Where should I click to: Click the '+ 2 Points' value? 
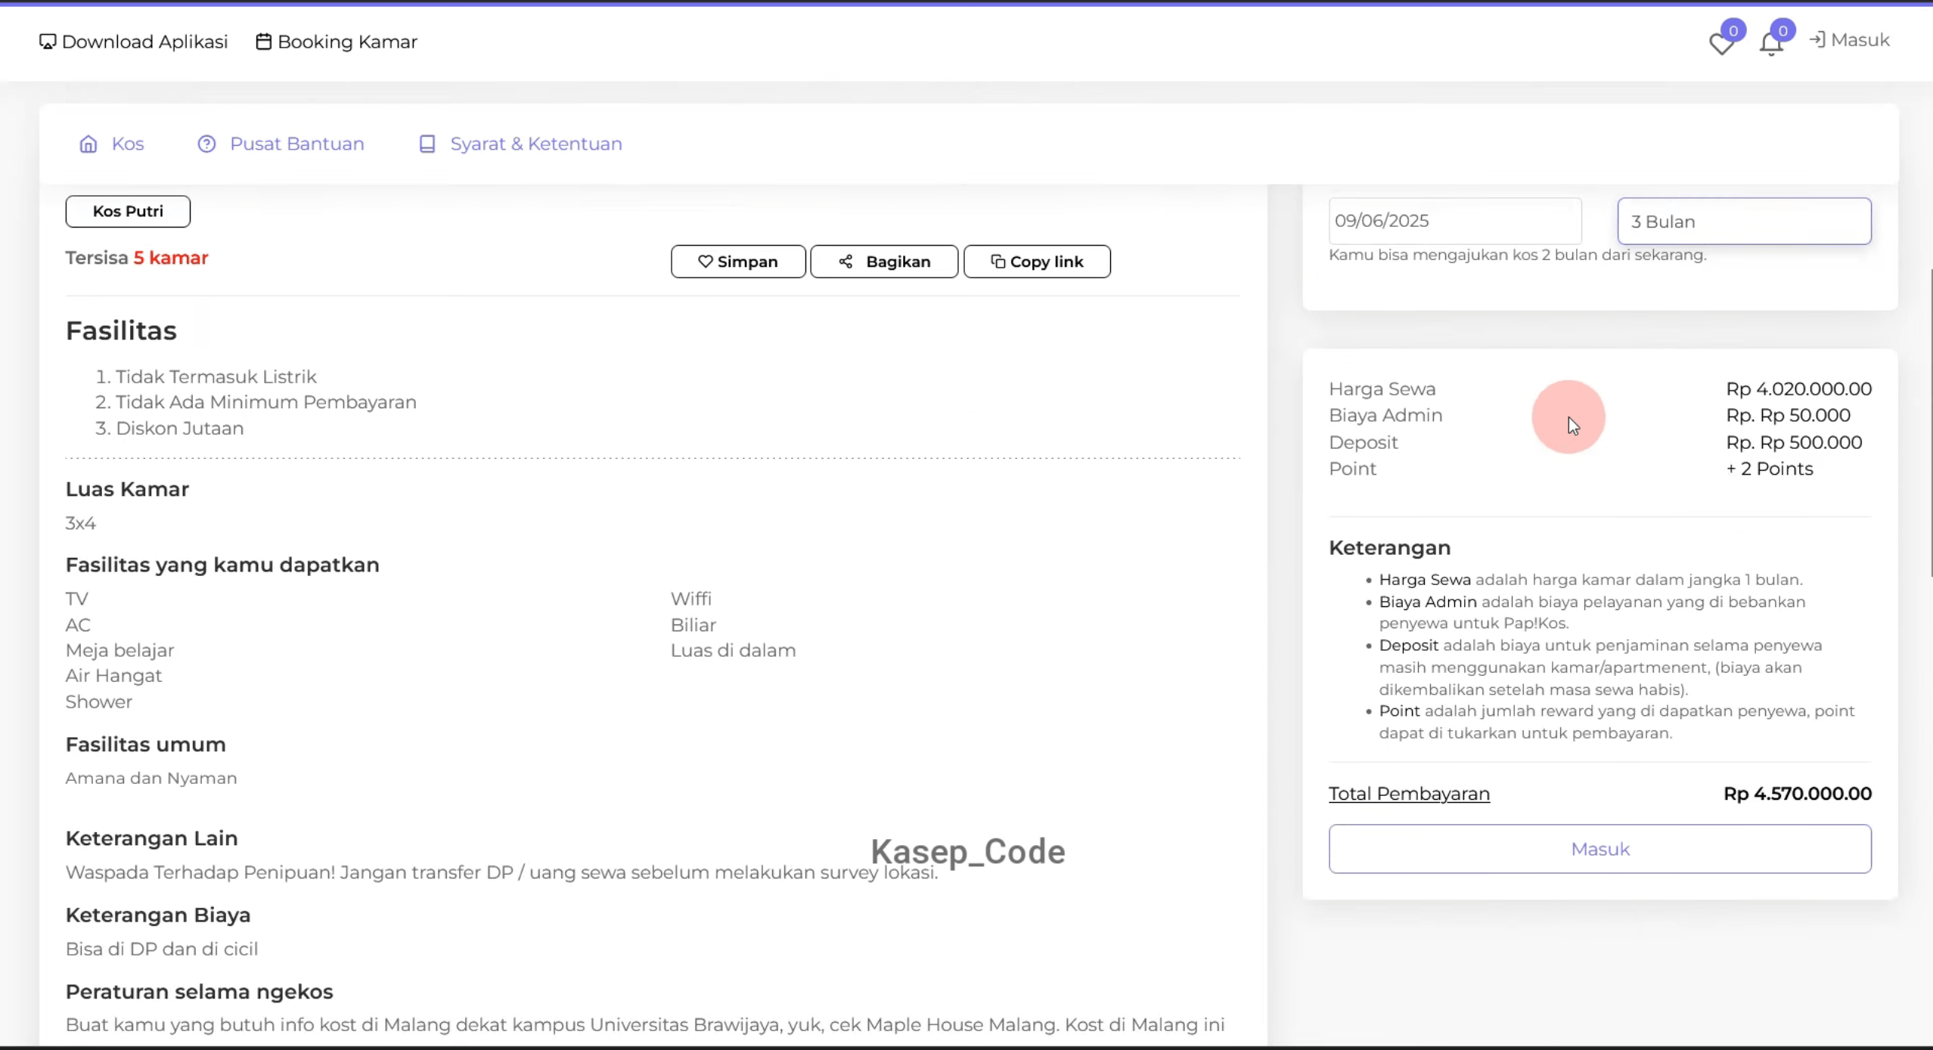point(1770,469)
